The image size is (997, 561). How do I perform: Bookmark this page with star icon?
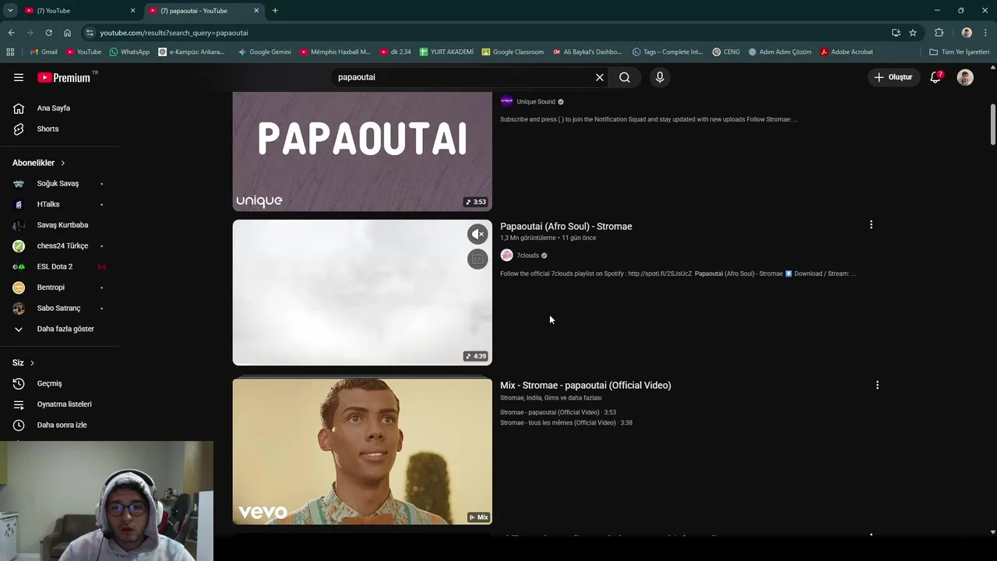tap(913, 33)
